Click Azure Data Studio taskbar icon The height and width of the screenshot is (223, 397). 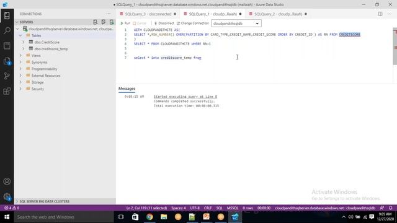(x=235, y=217)
